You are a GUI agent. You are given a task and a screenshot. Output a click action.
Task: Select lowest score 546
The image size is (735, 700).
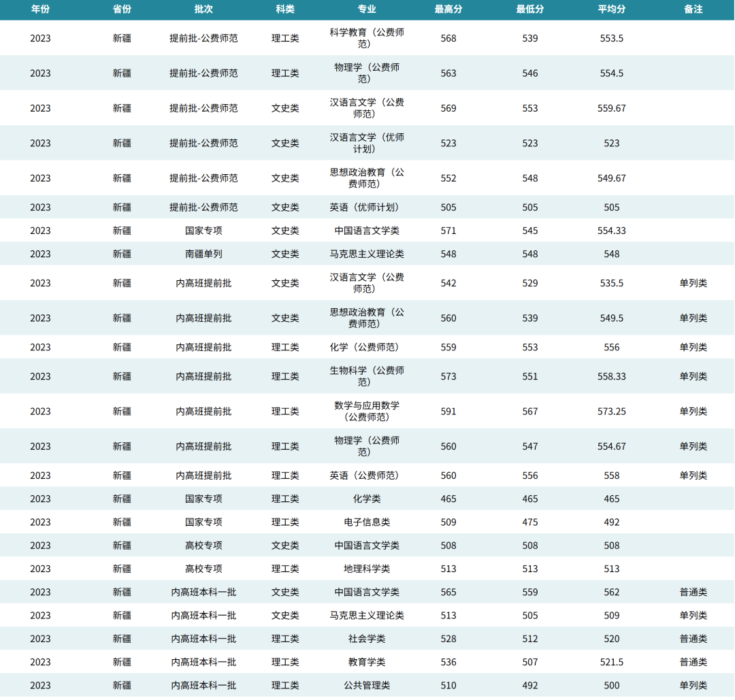[529, 73]
